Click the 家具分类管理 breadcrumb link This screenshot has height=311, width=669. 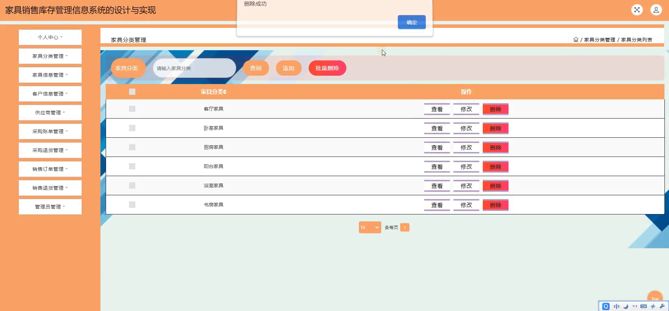[600, 40]
